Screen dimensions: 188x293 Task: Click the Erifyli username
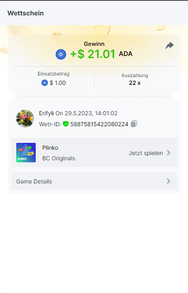tap(46, 113)
